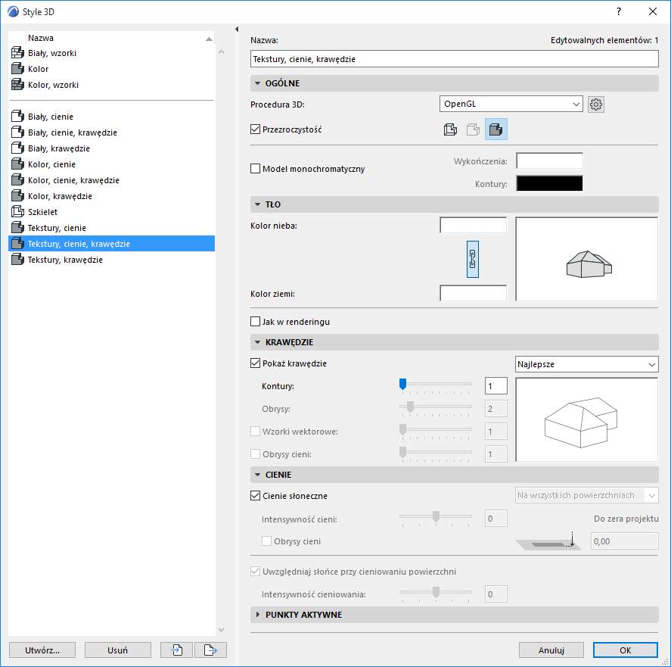Collapse the left list panel arrow

point(237,29)
